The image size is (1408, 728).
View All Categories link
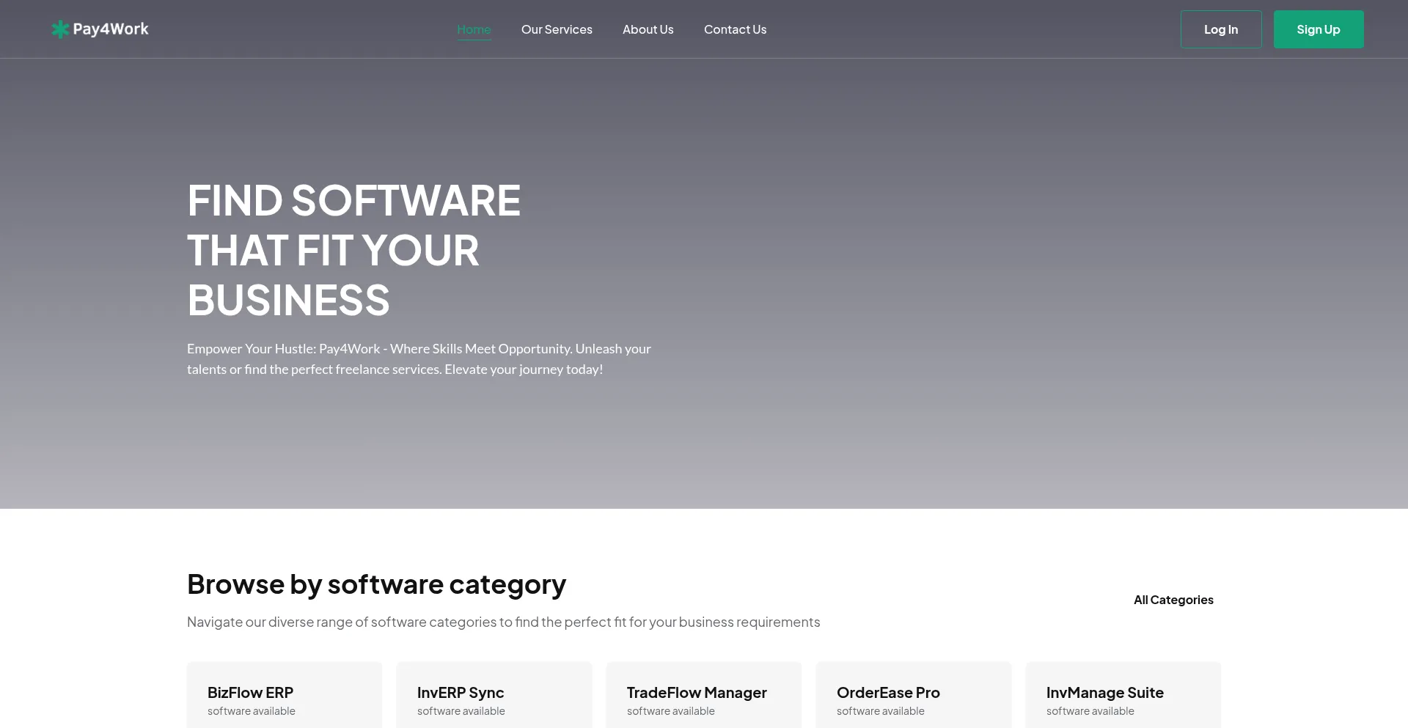click(x=1173, y=600)
